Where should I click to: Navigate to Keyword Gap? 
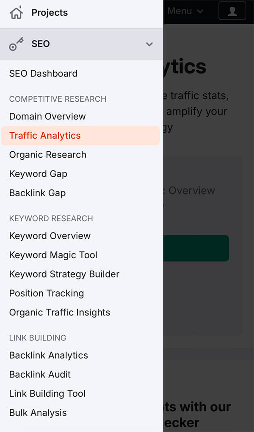(38, 174)
